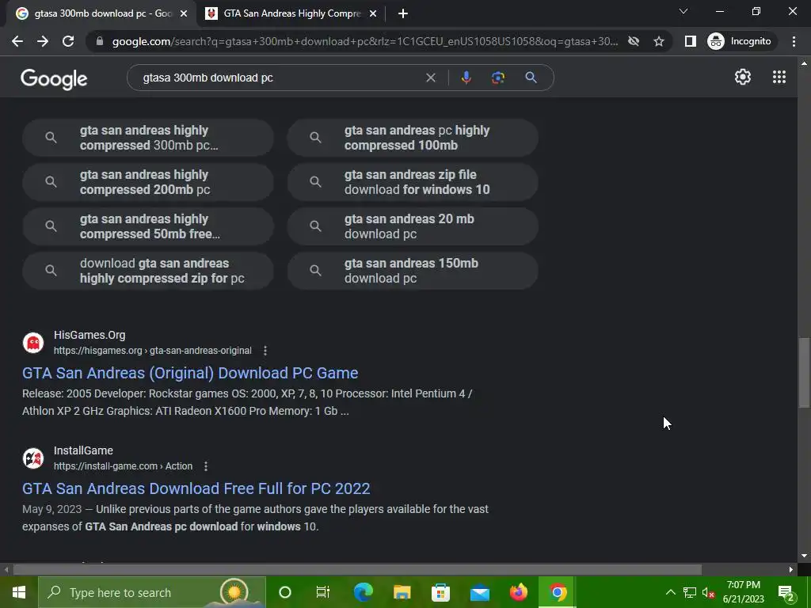
Task: Click the vertical scrollbar thumb
Action: click(804, 372)
